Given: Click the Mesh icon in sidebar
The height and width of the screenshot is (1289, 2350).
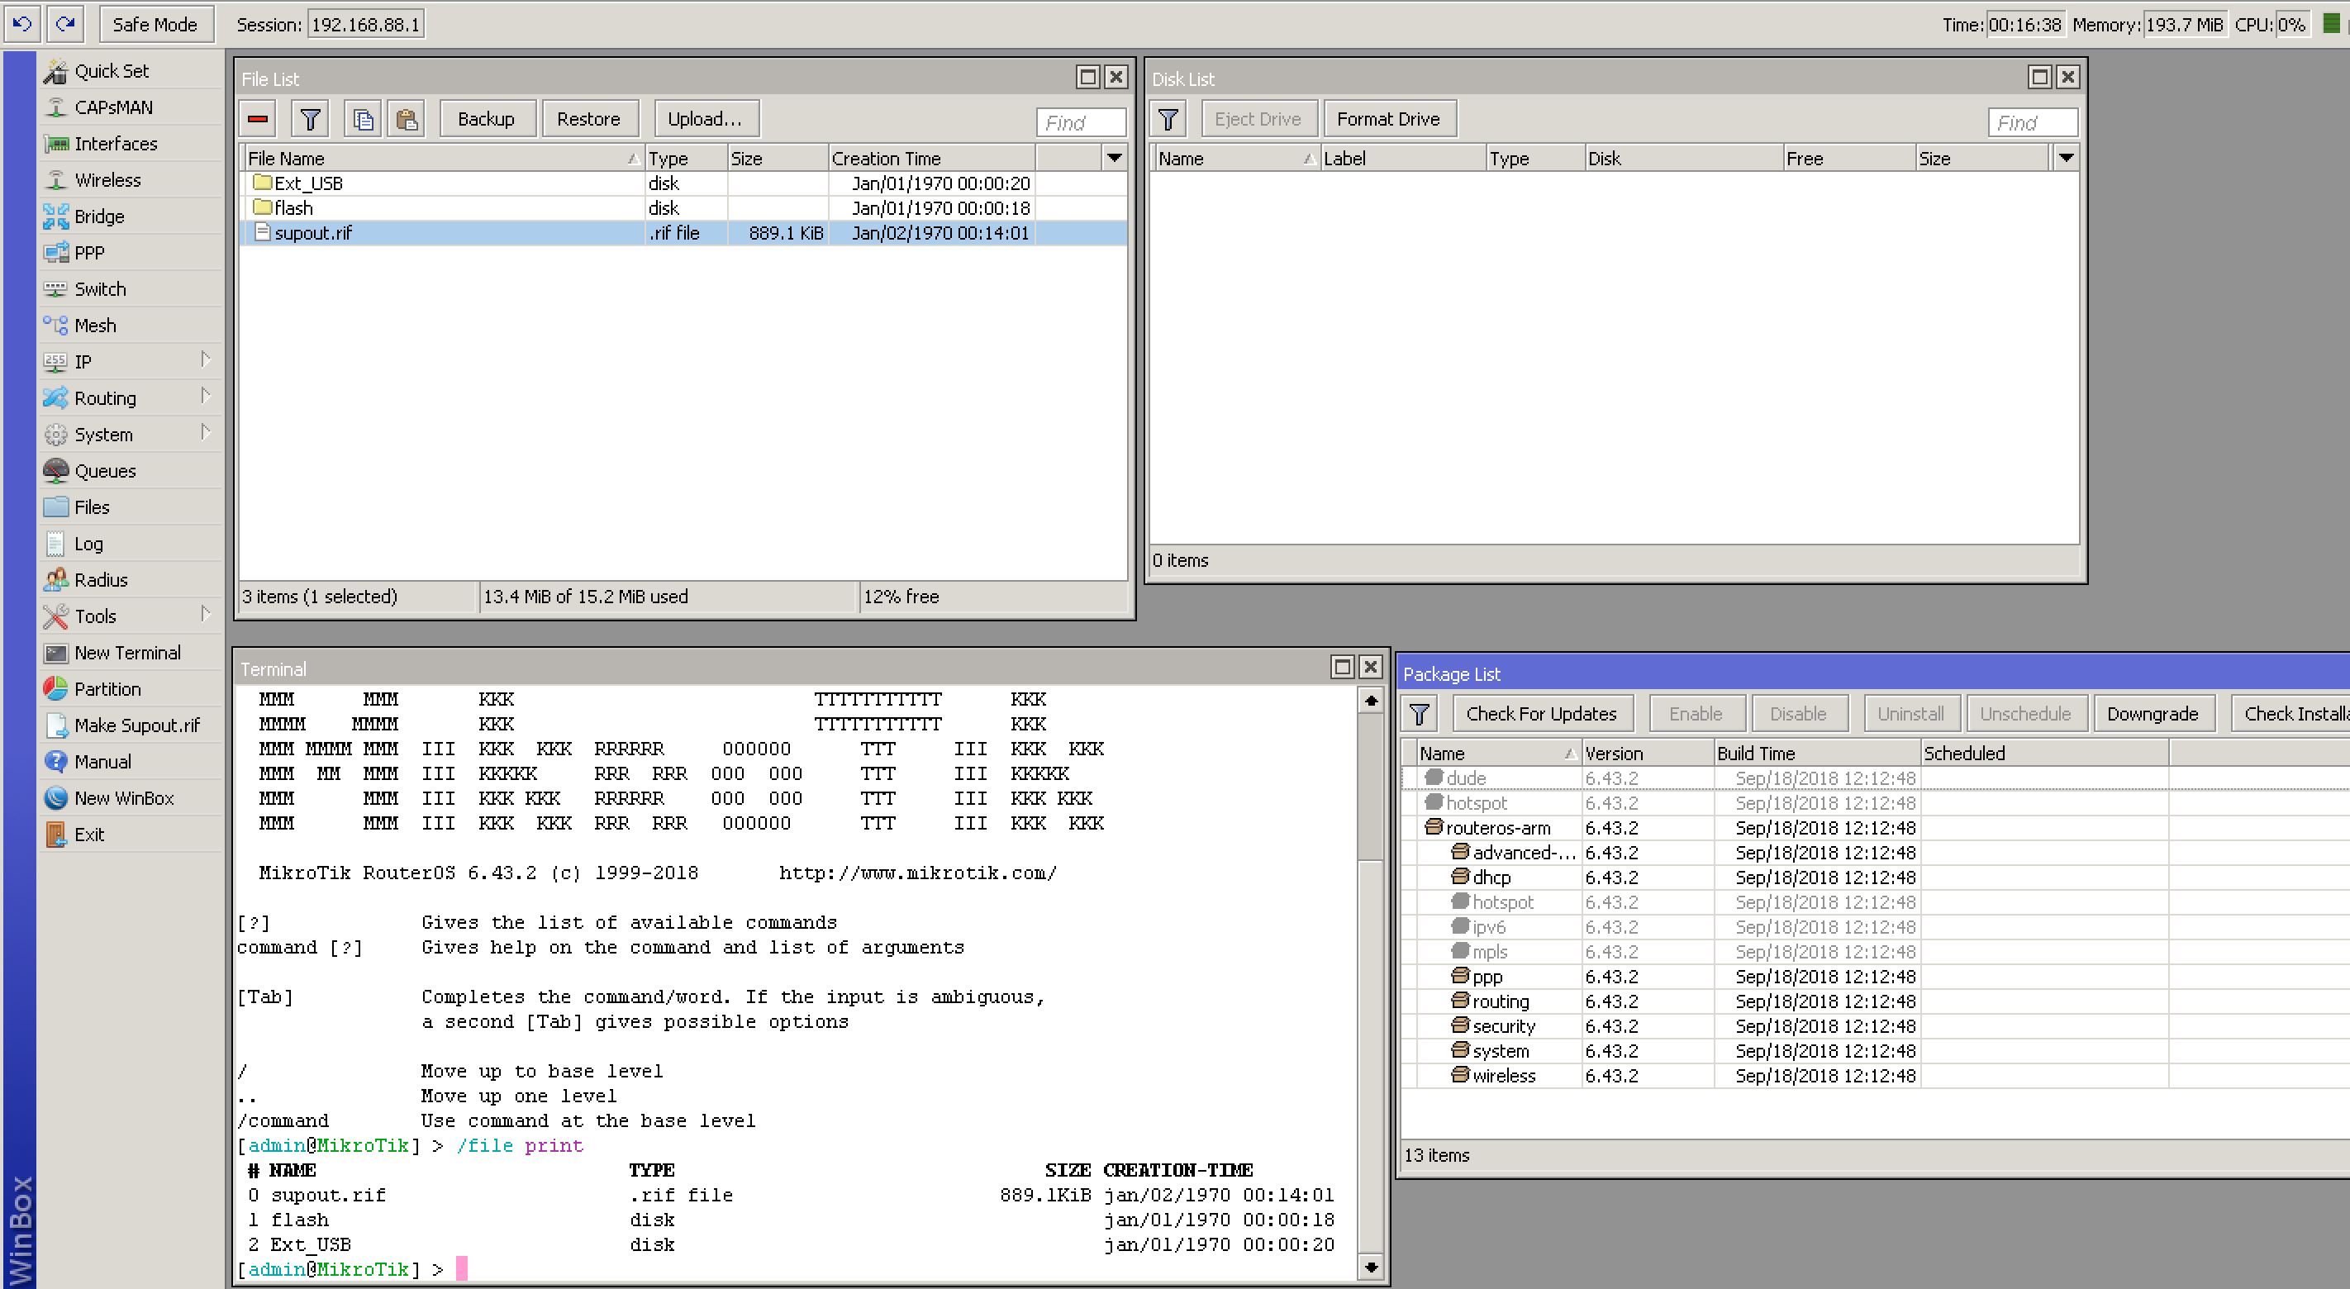Looking at the screenshot, I should pos(55,326).
